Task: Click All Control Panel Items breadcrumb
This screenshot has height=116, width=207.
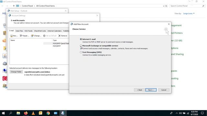Action: click(x=45, y=6)
